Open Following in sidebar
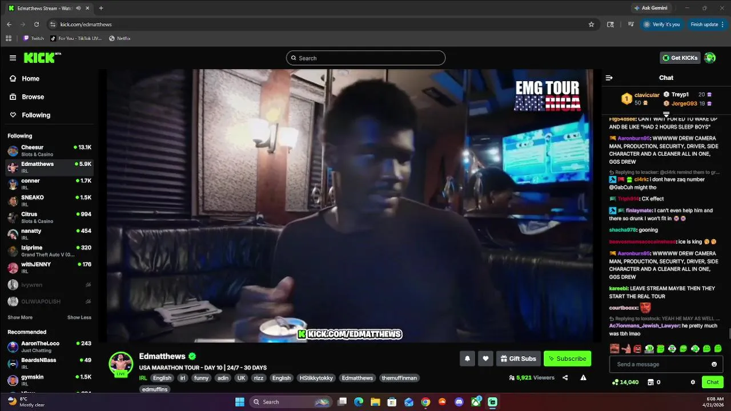731x411 pixels. pos(49,115)
